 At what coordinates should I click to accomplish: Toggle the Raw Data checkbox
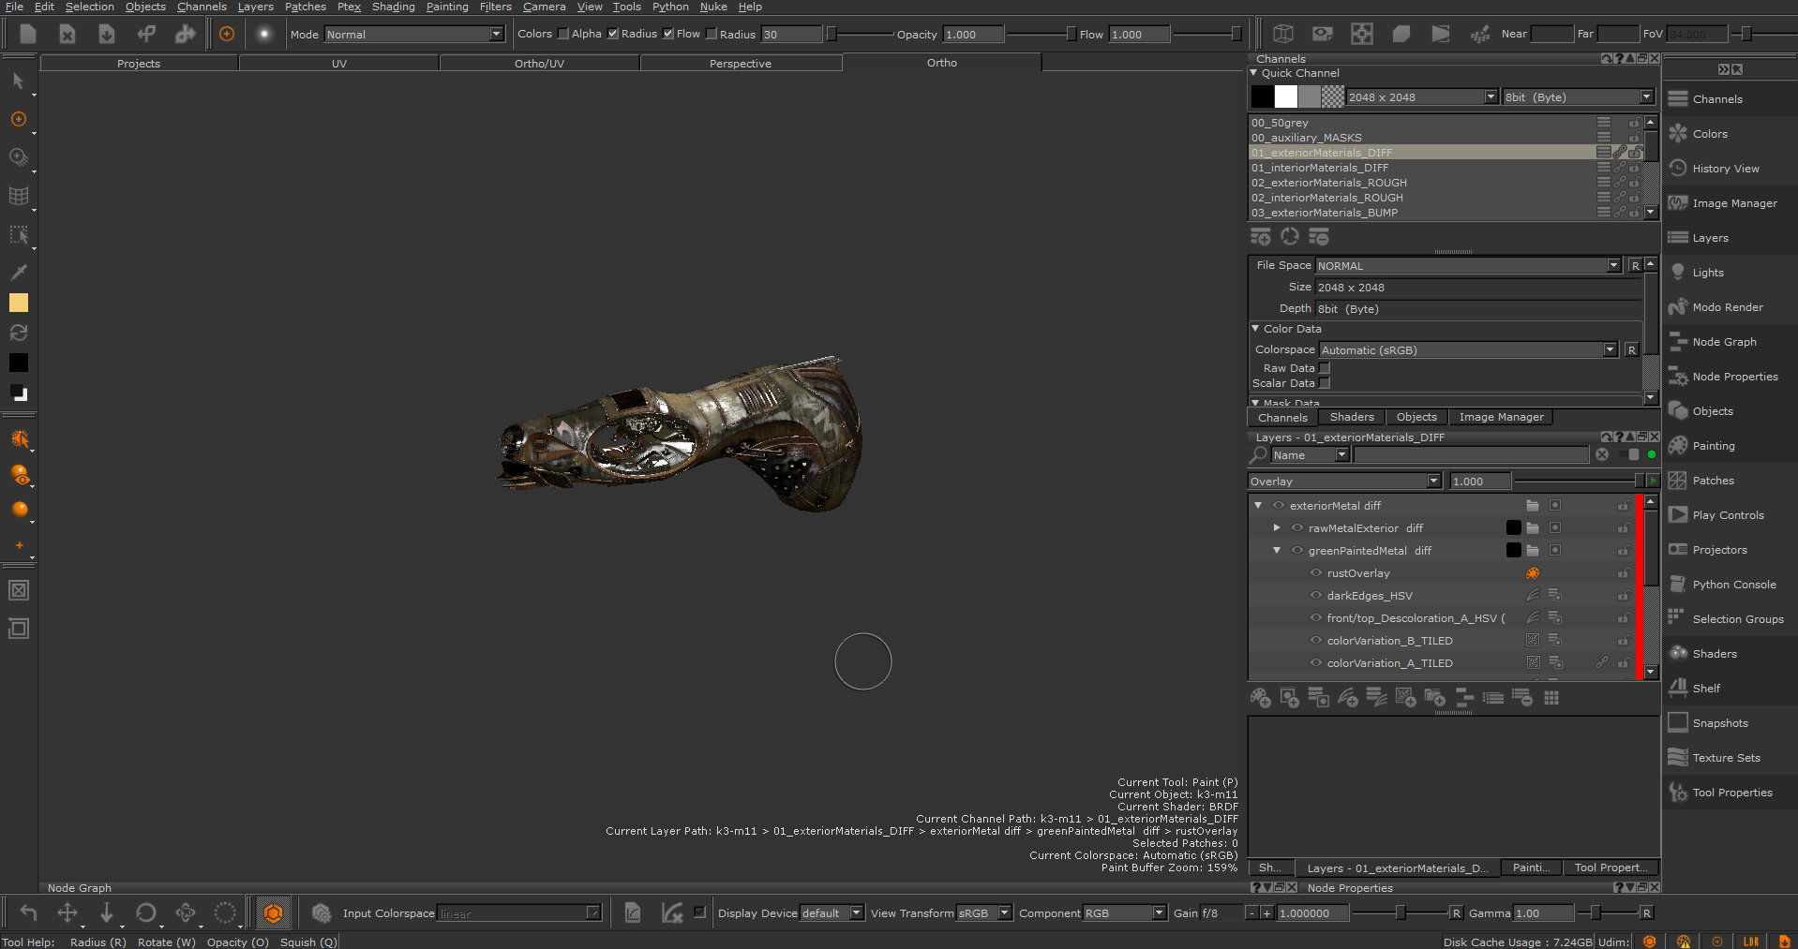click(x=1325, y=368)
